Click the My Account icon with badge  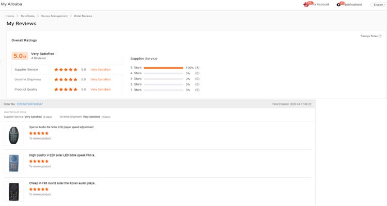tap(307, 5)
